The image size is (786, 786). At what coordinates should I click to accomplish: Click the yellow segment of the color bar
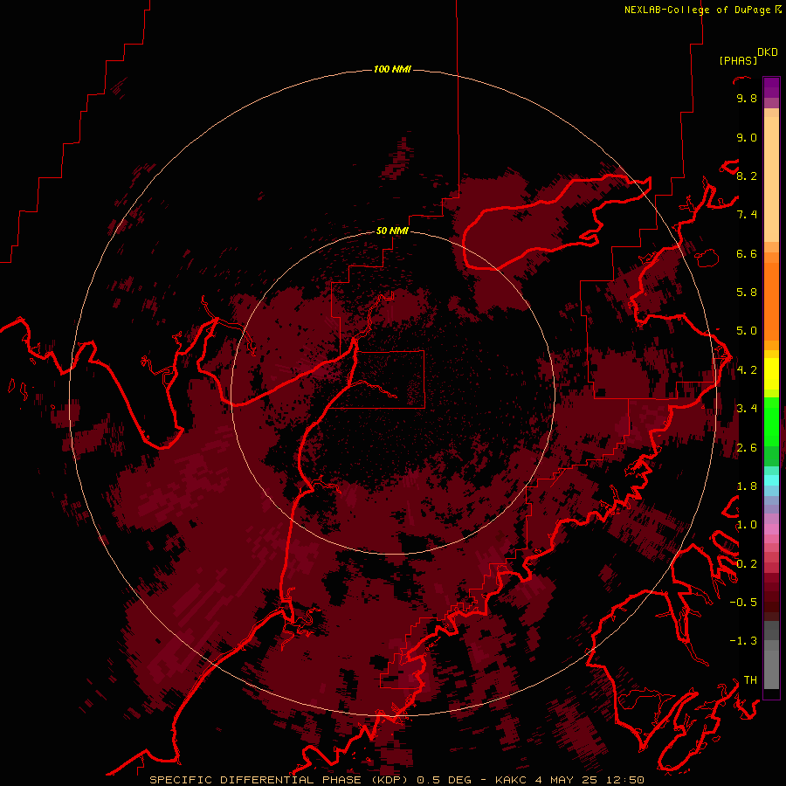coord(771,374)
